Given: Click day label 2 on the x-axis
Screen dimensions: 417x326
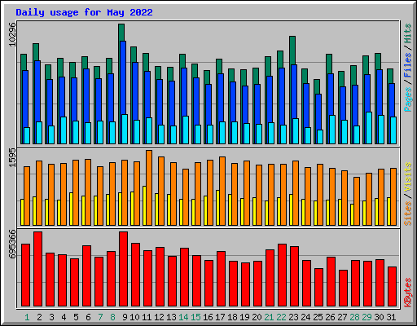Looking at the screenshot, I should coord(39,317).
